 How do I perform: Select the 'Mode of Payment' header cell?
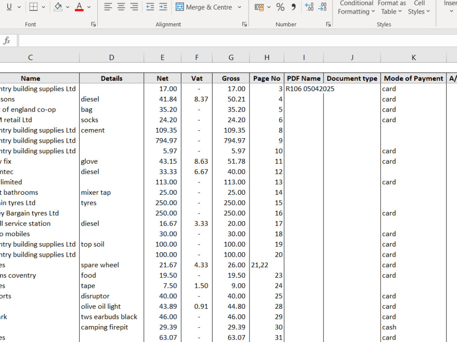pos(413,78)
